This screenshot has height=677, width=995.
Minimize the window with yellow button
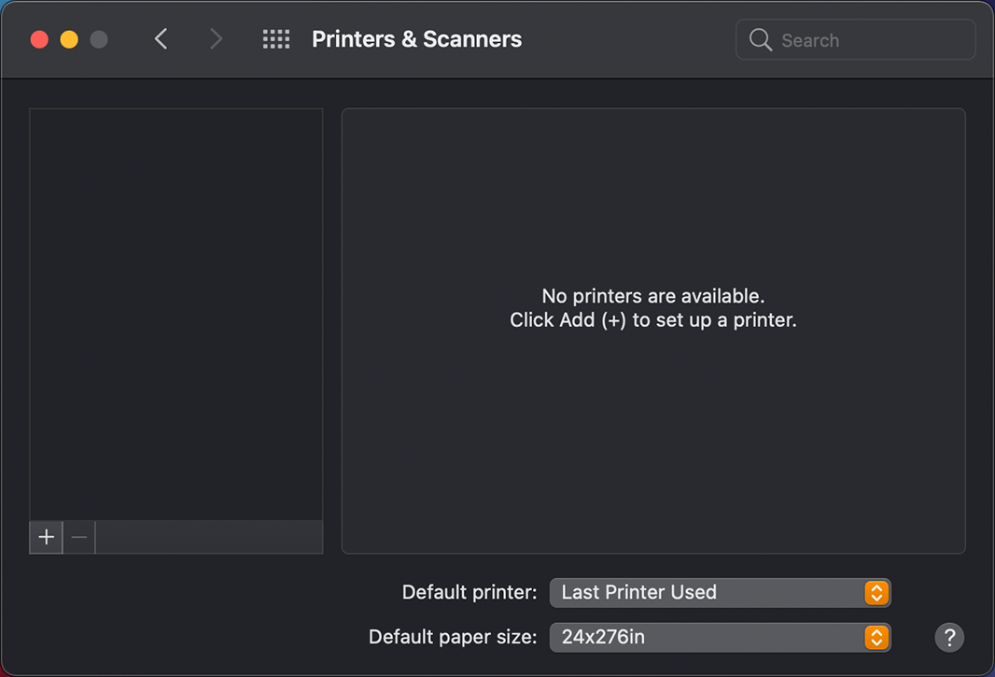click(69, 39)
